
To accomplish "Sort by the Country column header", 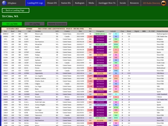I will click(x=67, y=31).
